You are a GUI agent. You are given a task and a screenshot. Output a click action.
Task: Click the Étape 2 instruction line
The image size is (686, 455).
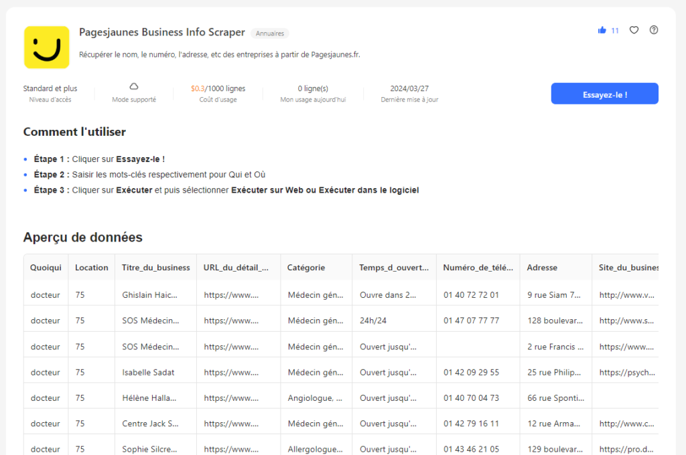click(149, 175)
